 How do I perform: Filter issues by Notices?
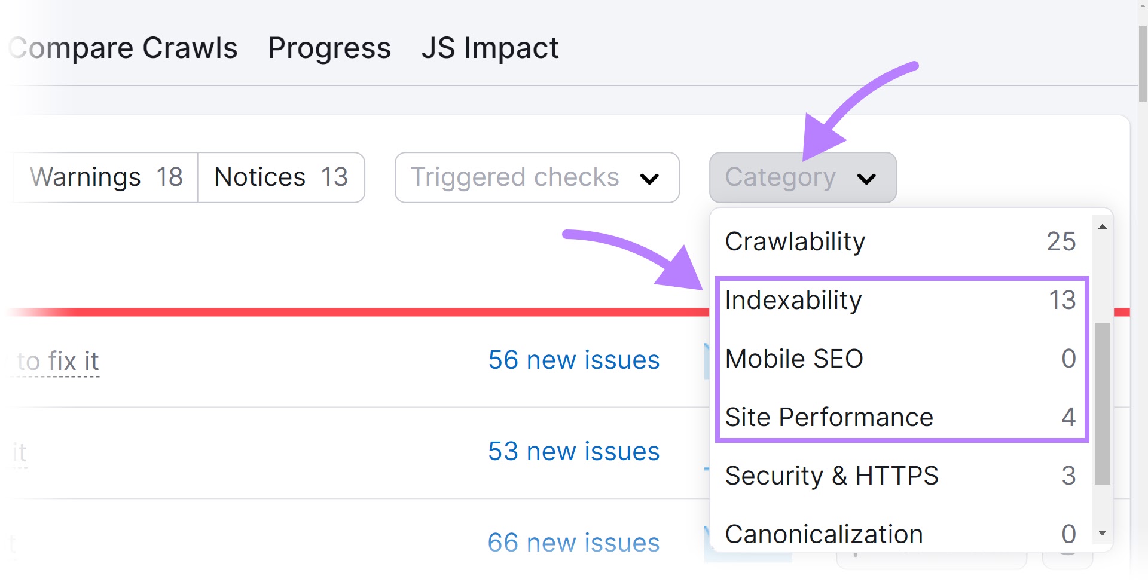(280, 177)
